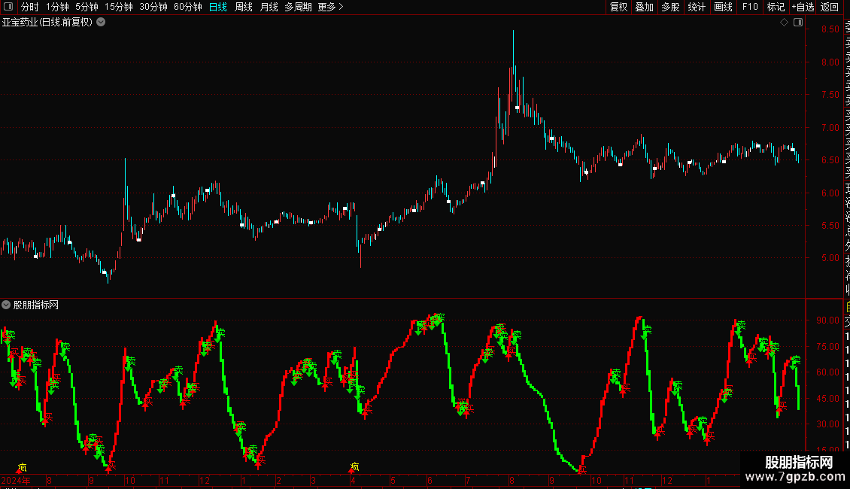Screen dimensions: 850x489
Task: Add stock via +自选 button
Action: [x=803, y=7]
